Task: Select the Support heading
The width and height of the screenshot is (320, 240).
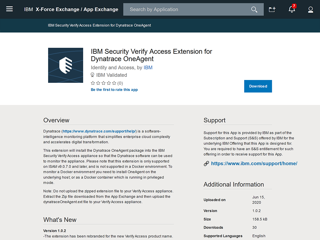Action: [x=214, y=120]
